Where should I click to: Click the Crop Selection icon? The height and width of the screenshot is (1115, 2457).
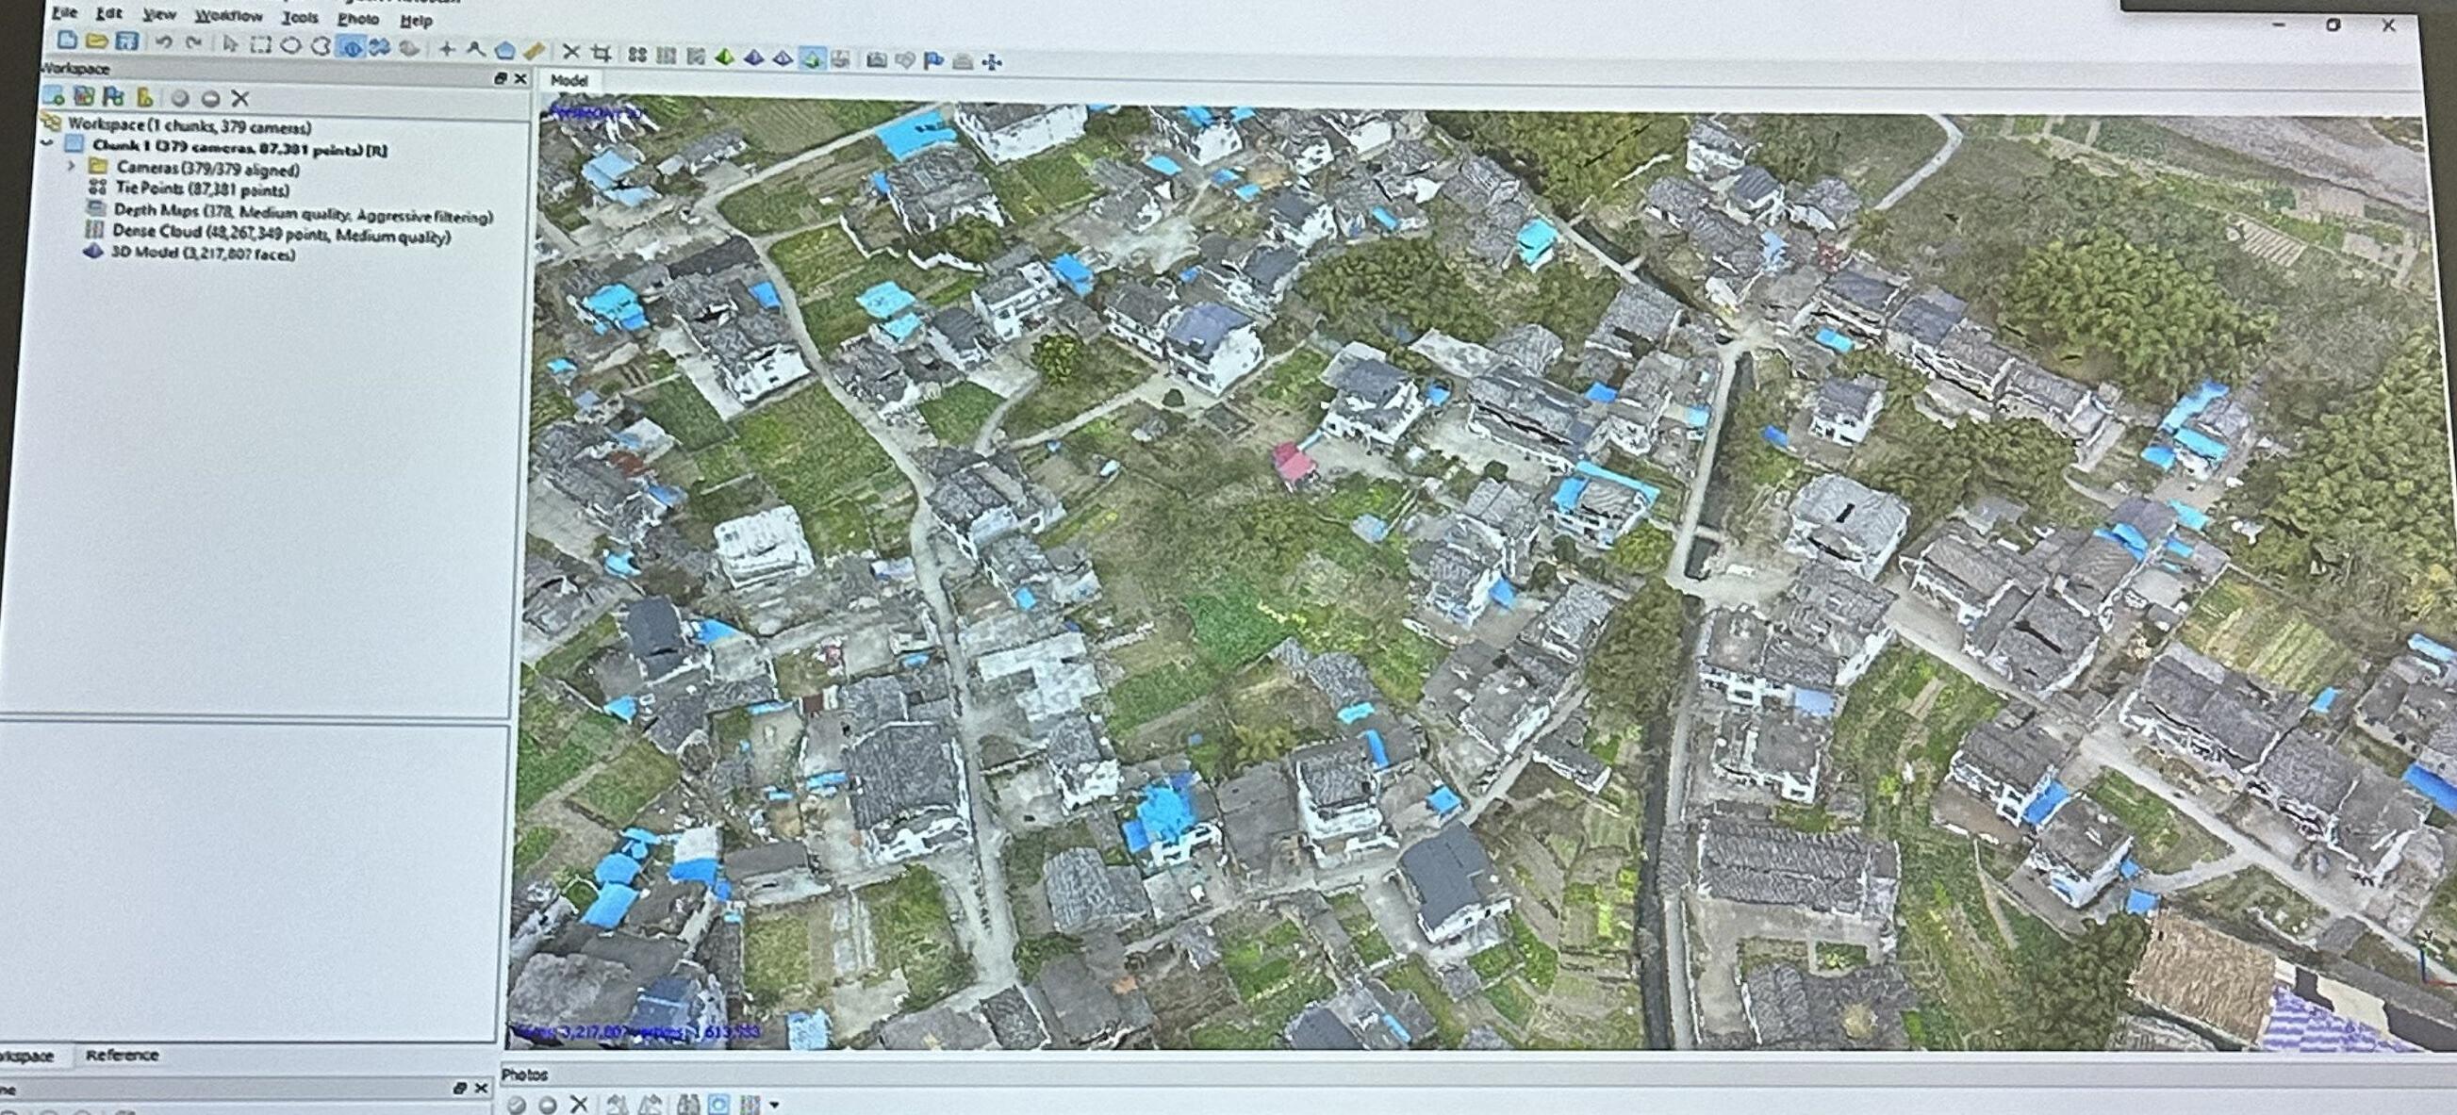point(601,54)
